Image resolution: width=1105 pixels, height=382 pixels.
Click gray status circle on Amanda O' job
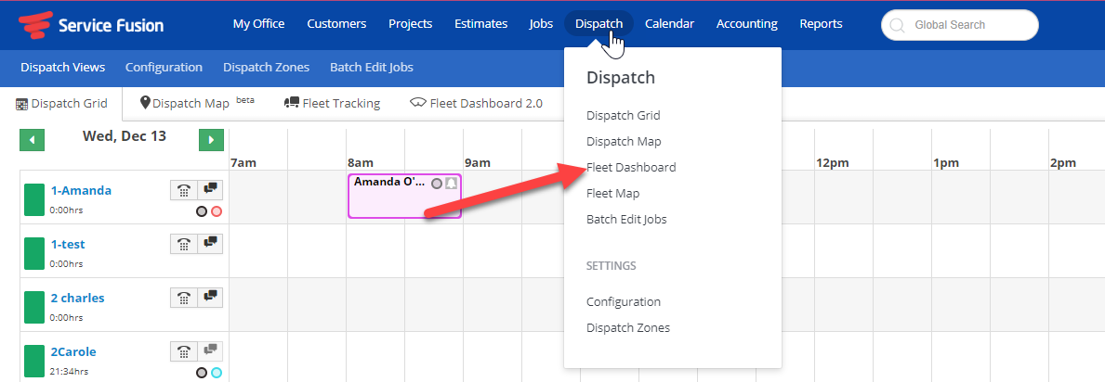pyautogui.click(x=436, y=183)
